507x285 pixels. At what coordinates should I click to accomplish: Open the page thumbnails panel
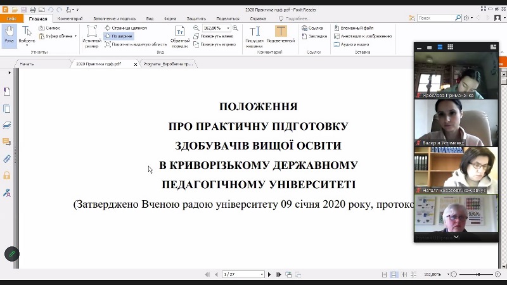[7, 108]
